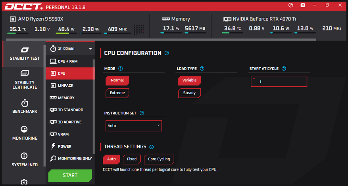
Task: Click the Start At Cycle input field
Action: pos(279,82)
